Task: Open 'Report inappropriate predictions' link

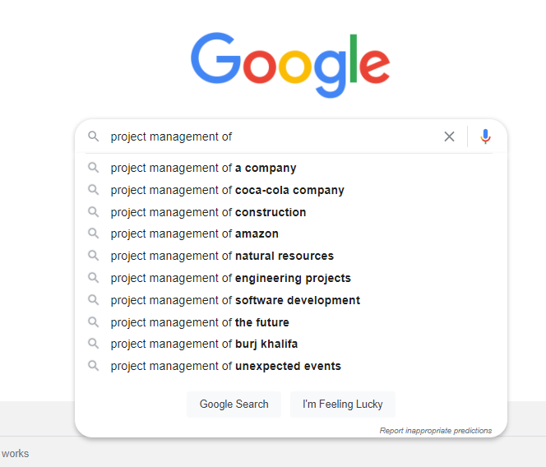Action: (x=436, y=431)
